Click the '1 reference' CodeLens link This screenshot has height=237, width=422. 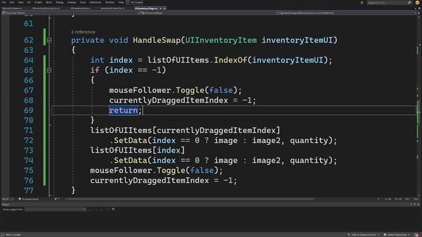[x=83, y=32]
